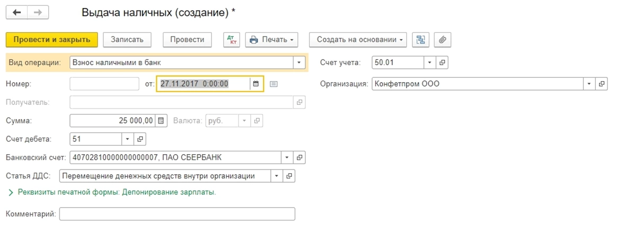Open the Организация record form icon
636x232 pixels.
[601, 84]
